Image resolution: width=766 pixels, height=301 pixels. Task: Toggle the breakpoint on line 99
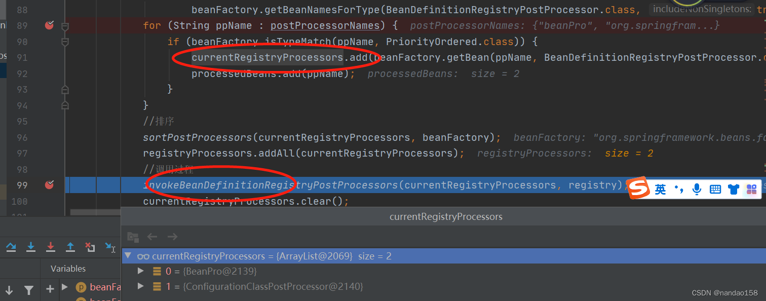point(49,185)
